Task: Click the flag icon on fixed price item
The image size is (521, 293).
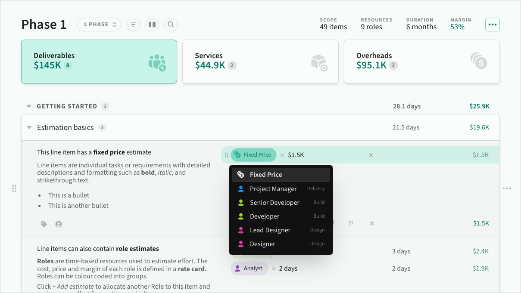Action: click(x=351, y=223)
